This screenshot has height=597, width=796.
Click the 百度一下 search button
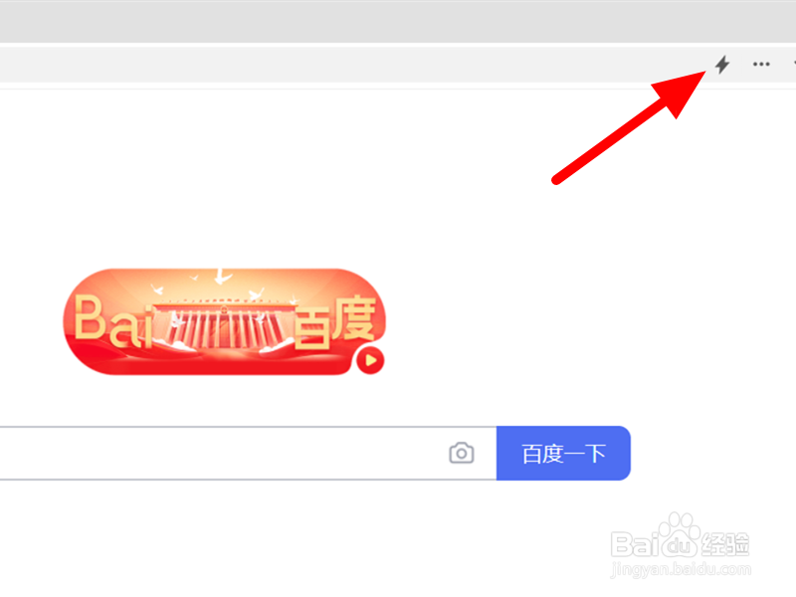563,454
